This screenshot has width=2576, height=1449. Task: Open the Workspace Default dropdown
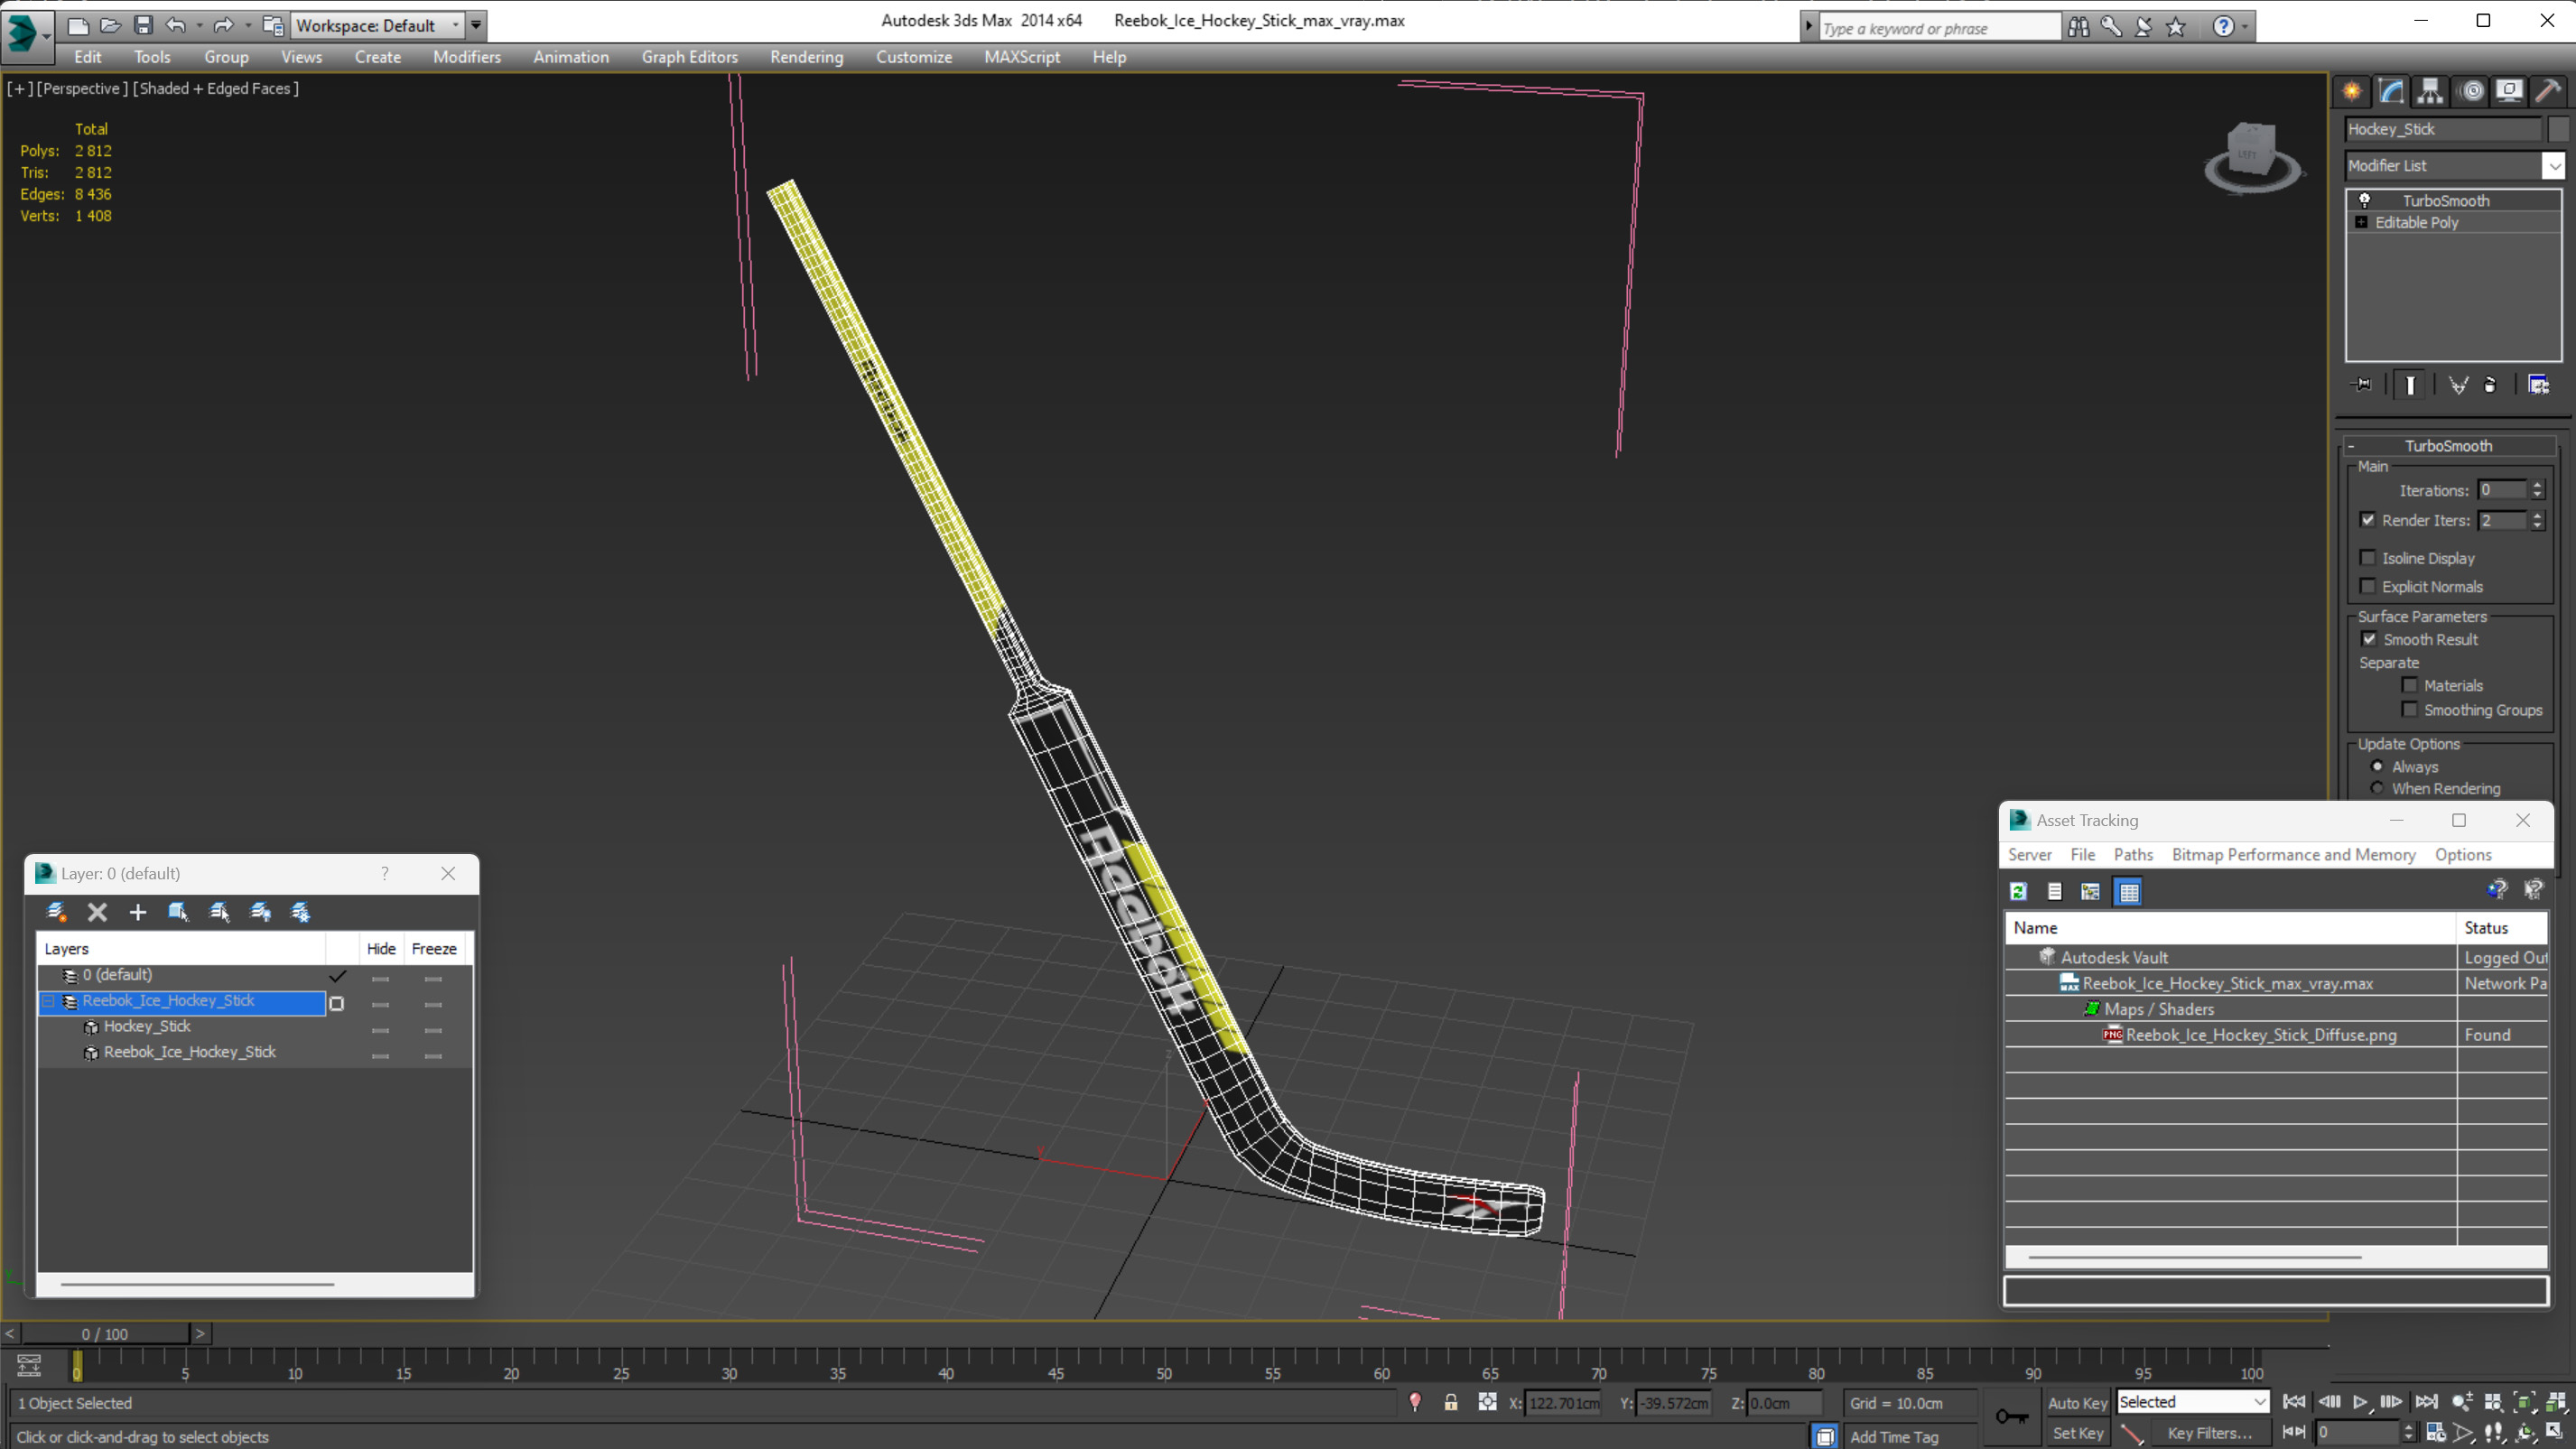[456, 25]
